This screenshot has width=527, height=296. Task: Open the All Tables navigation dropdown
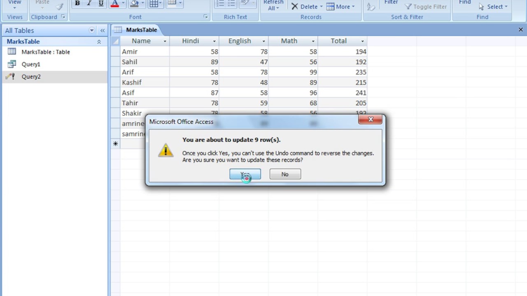[x=92, y=30]
